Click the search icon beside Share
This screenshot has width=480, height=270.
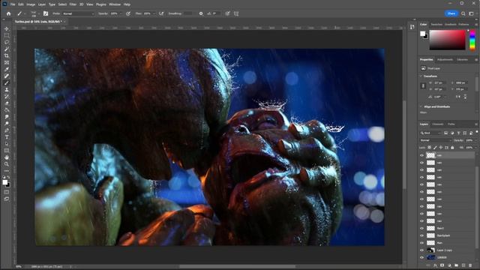click(x=463, y=13)
